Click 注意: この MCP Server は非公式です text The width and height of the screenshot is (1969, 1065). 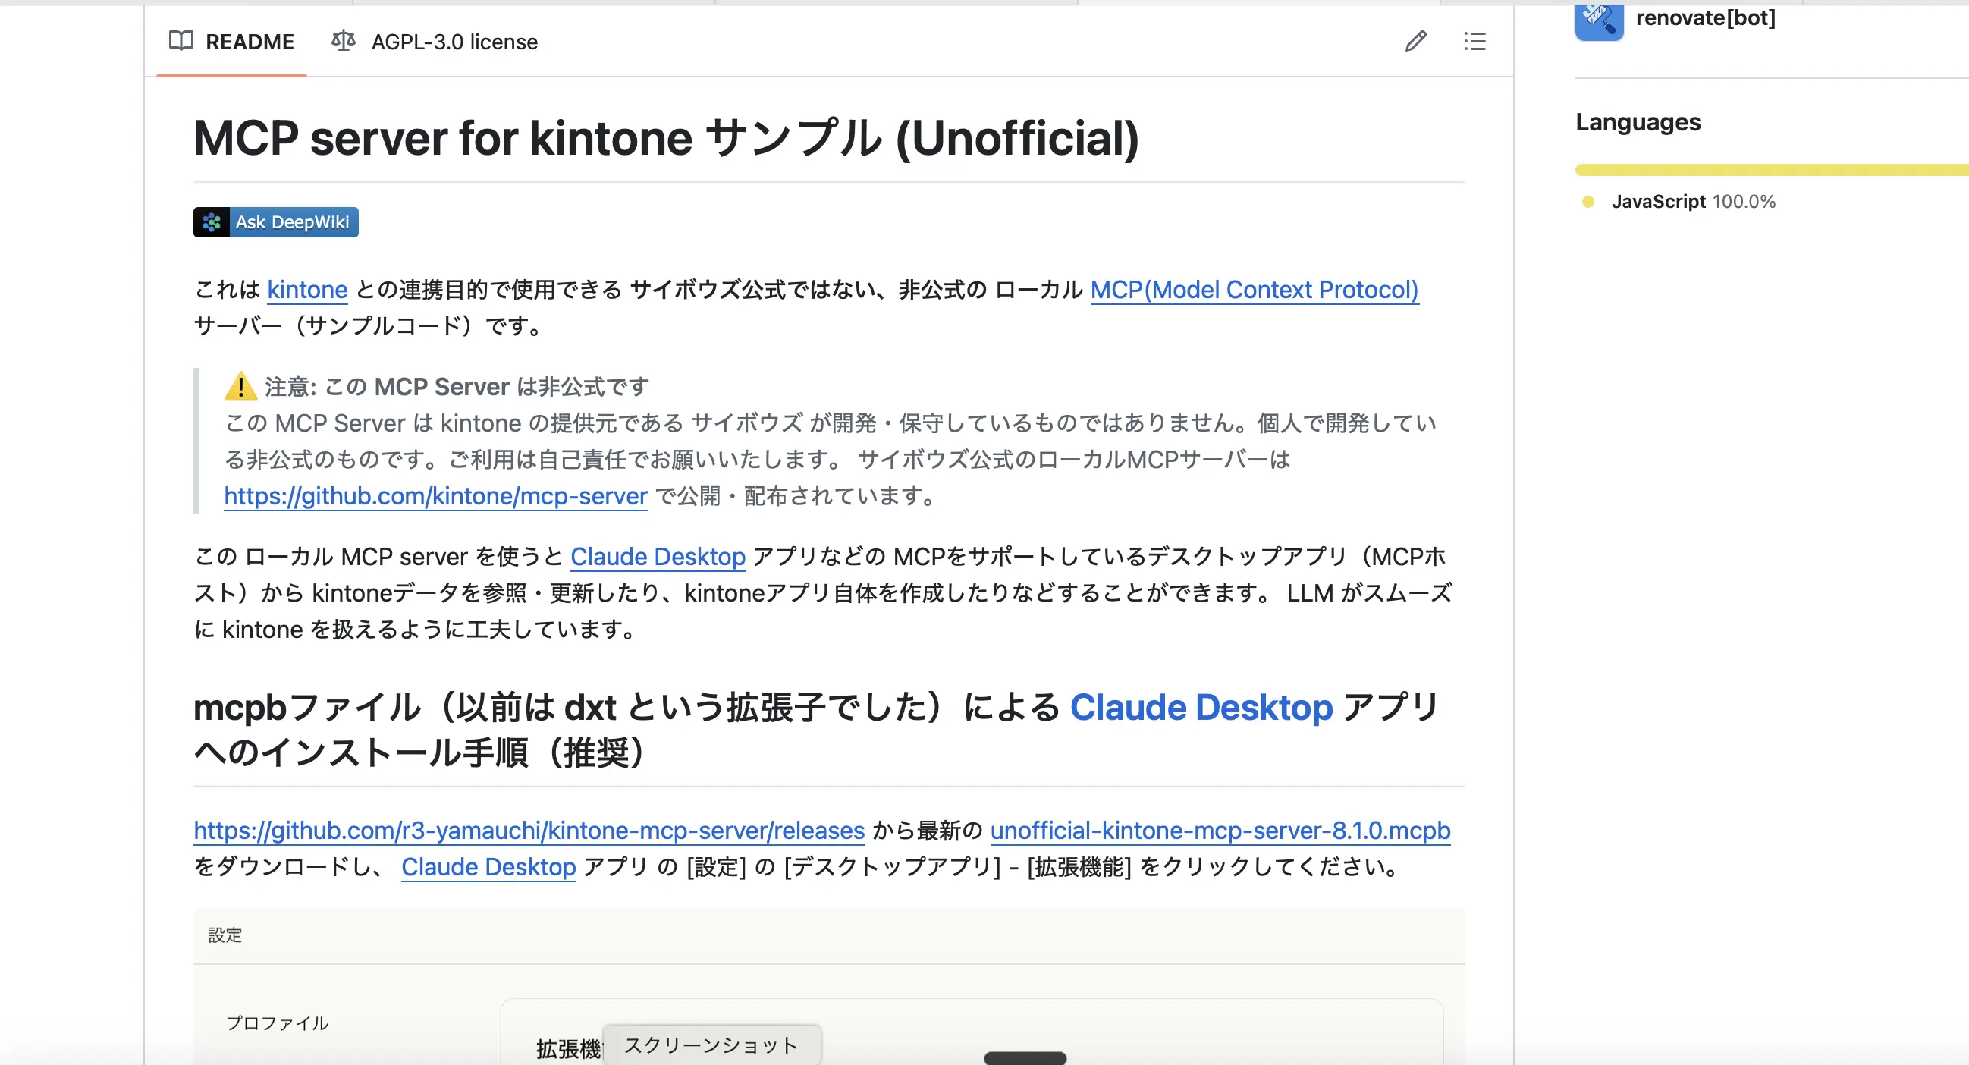click(457, 386)
